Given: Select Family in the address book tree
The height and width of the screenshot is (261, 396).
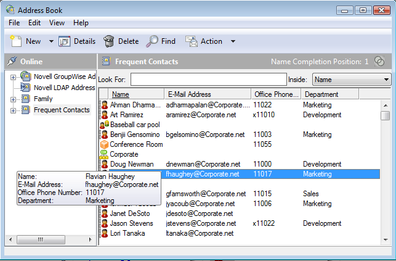Looking at the screenshot, I should [x=43, y=99].
